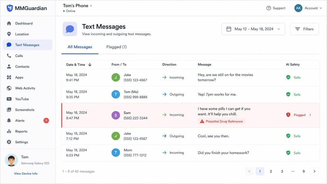The width and height of the screenshot is (327, 184).
Task: Click Tom's blue T avatar in 9:35 PM row
Action: click(116, 94)
